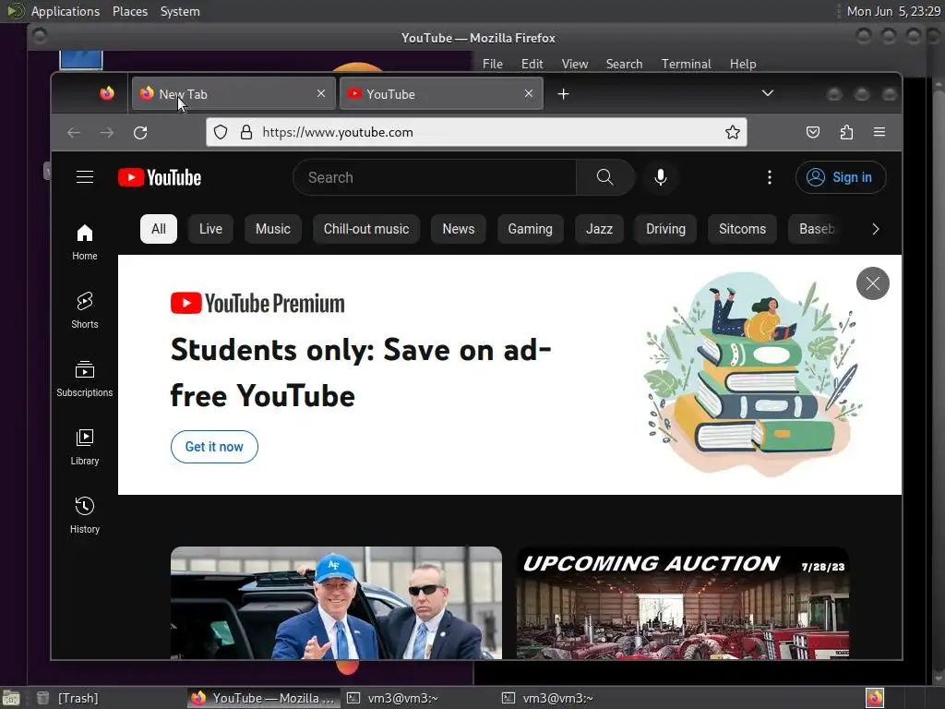List all tabs dropdown arrow
This screenshot has width=945, height=709.
coord(767,93)
